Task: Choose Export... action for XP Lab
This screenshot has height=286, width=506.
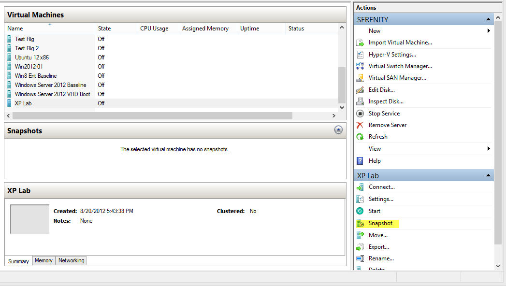Action: 379,247
